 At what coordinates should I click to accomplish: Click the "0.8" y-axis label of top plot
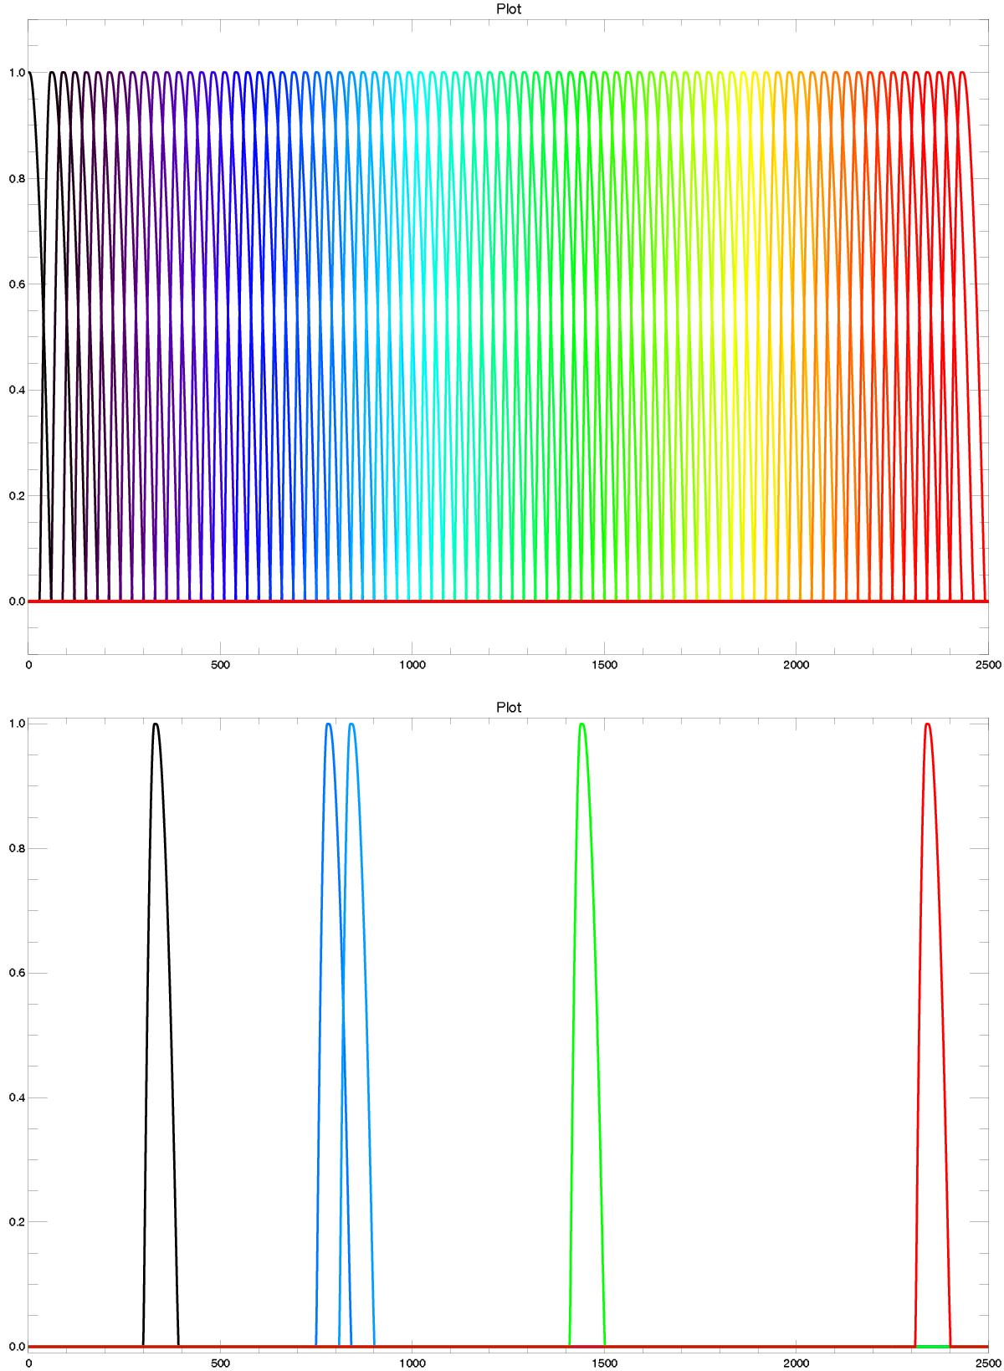point(14,179)
